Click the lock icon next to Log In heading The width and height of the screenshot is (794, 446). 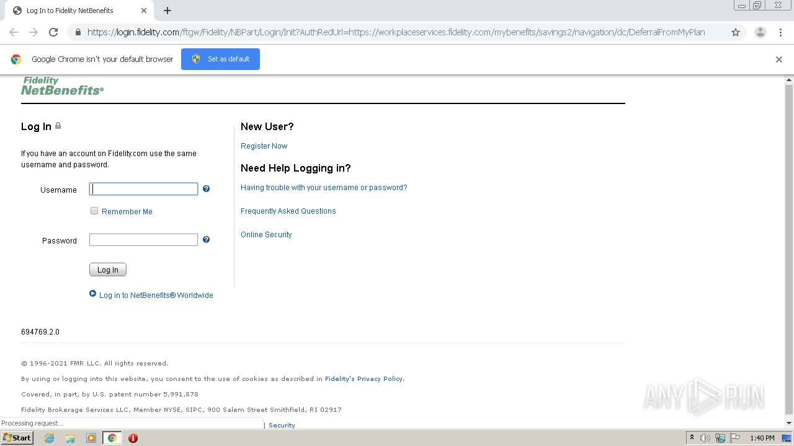click(x=58, y=126)
